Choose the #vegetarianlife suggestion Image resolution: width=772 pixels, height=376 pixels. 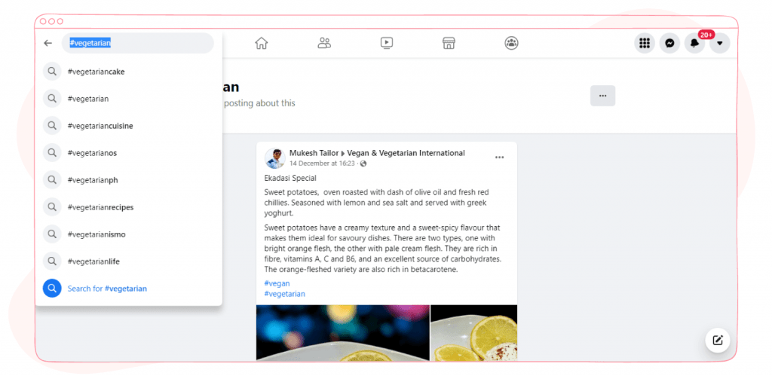pyautogui.click(x=128, y=261)
